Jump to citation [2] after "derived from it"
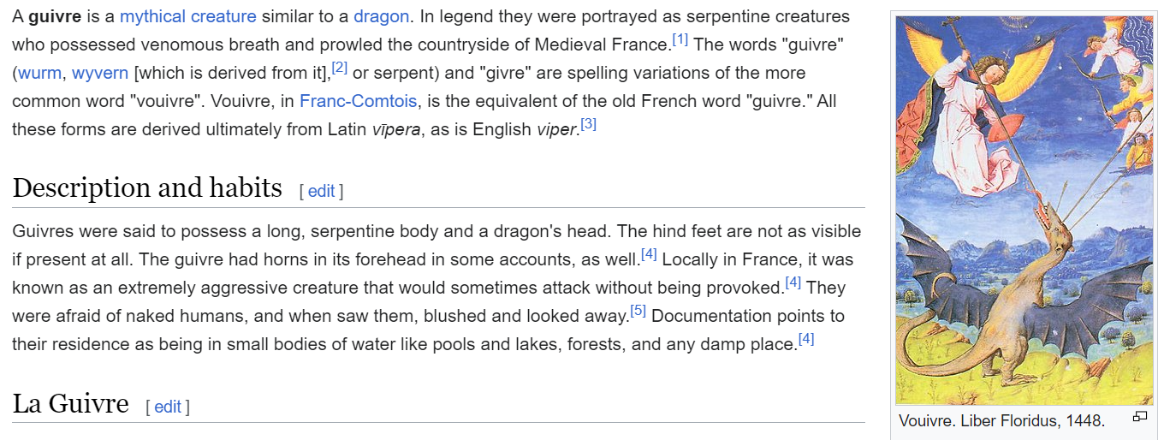 (340, 68)
